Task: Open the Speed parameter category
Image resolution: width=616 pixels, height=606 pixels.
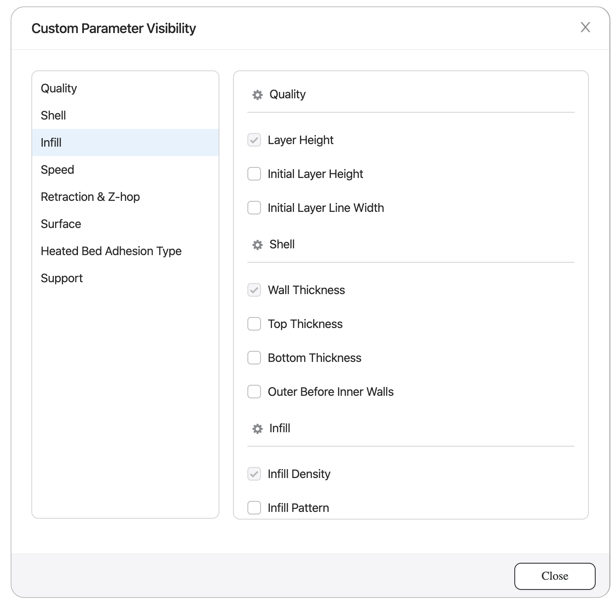Action: pyautogui.click(x=57, y=170)
